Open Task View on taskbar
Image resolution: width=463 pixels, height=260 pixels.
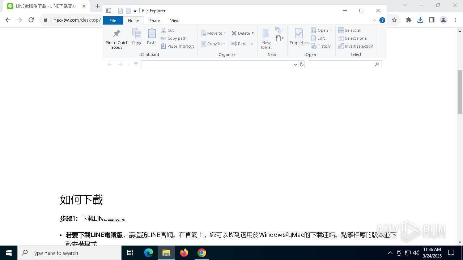130,253
